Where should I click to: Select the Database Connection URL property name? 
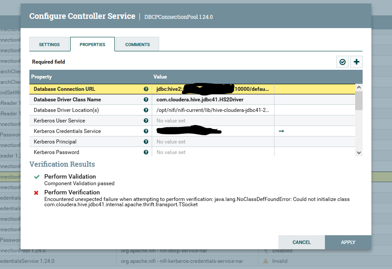[64, 89]
